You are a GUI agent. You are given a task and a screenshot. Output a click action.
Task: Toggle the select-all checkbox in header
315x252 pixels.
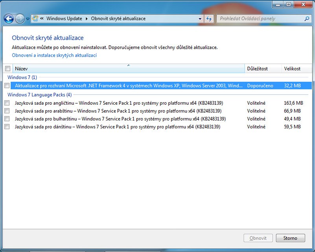(x=7, y=69)
